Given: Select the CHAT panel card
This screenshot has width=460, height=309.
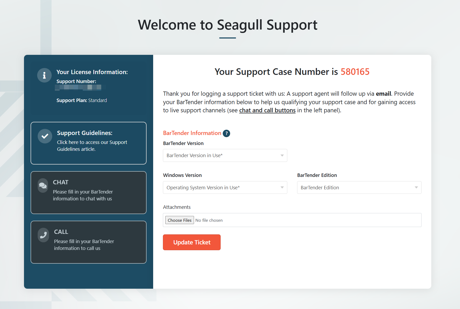Looking at the screenshot, I should coord(89,192).
